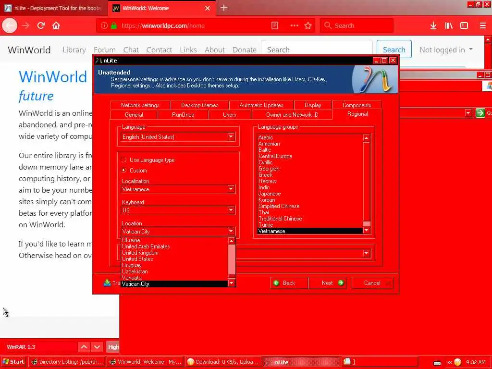Click the WinWorld site search field
The height and width of the screenshot is (369, 492).
click(x=317, y=49)
